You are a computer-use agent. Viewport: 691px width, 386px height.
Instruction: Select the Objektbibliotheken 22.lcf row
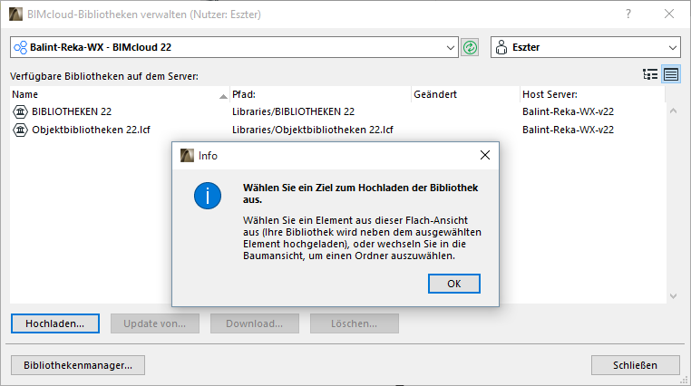(337, 130)
